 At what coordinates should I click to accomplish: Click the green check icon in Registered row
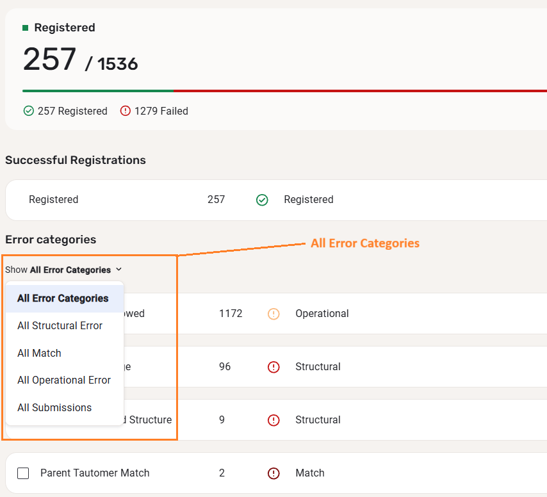(262, 200)
